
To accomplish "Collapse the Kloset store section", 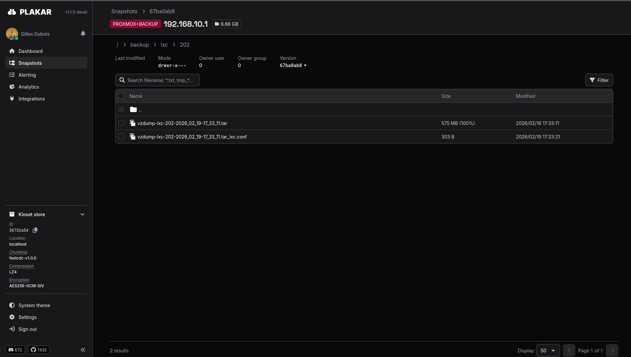I will 82,215.
